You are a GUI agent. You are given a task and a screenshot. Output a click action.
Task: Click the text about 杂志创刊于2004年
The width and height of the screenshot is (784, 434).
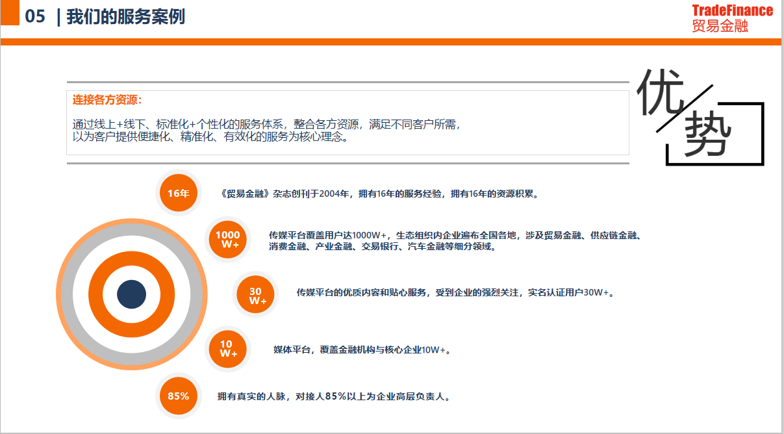point(381,194)
